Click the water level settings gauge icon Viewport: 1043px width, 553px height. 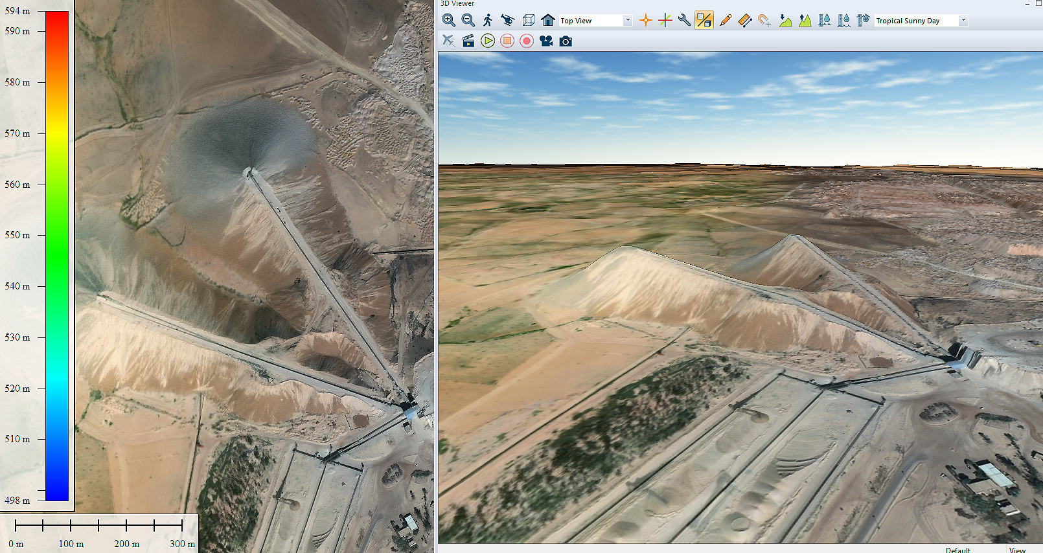[863, 21]
